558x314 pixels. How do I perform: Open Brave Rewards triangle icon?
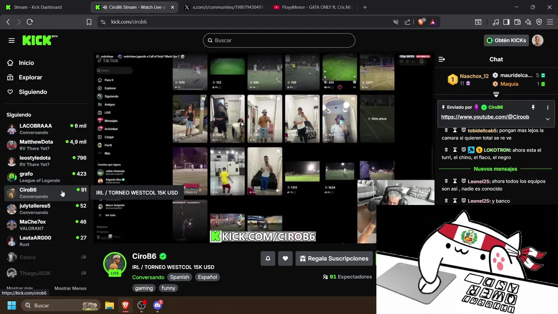tap(433, 22)
